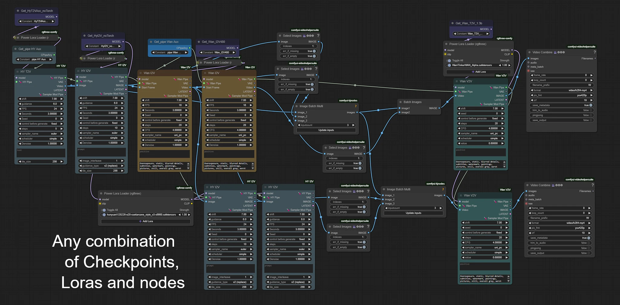
Task: Click MODEL output socket on Get_Wan_T2V_1.3b
Action: (x=491, y=29)
